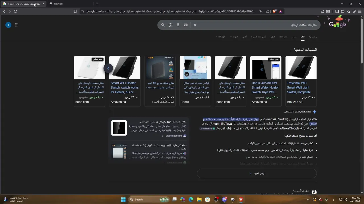
Task: Expand the المزيد (More) dropdown
Action: click(234, 37)
